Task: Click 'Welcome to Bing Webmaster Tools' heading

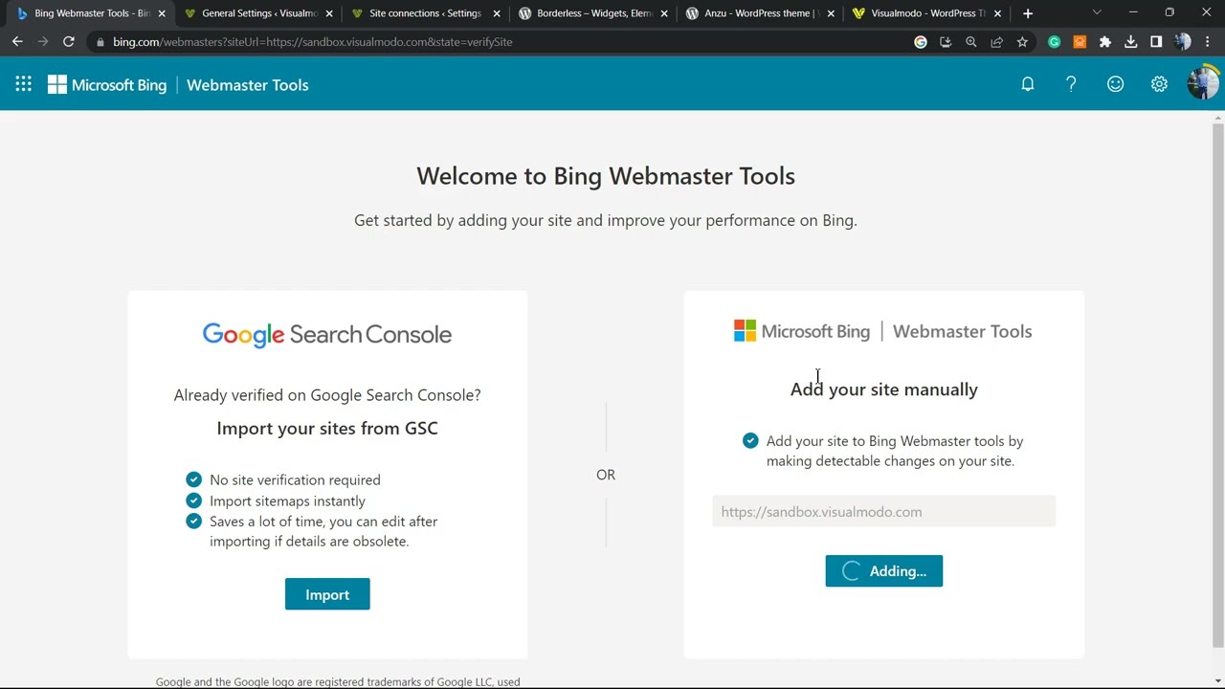Action: (606, 176)
